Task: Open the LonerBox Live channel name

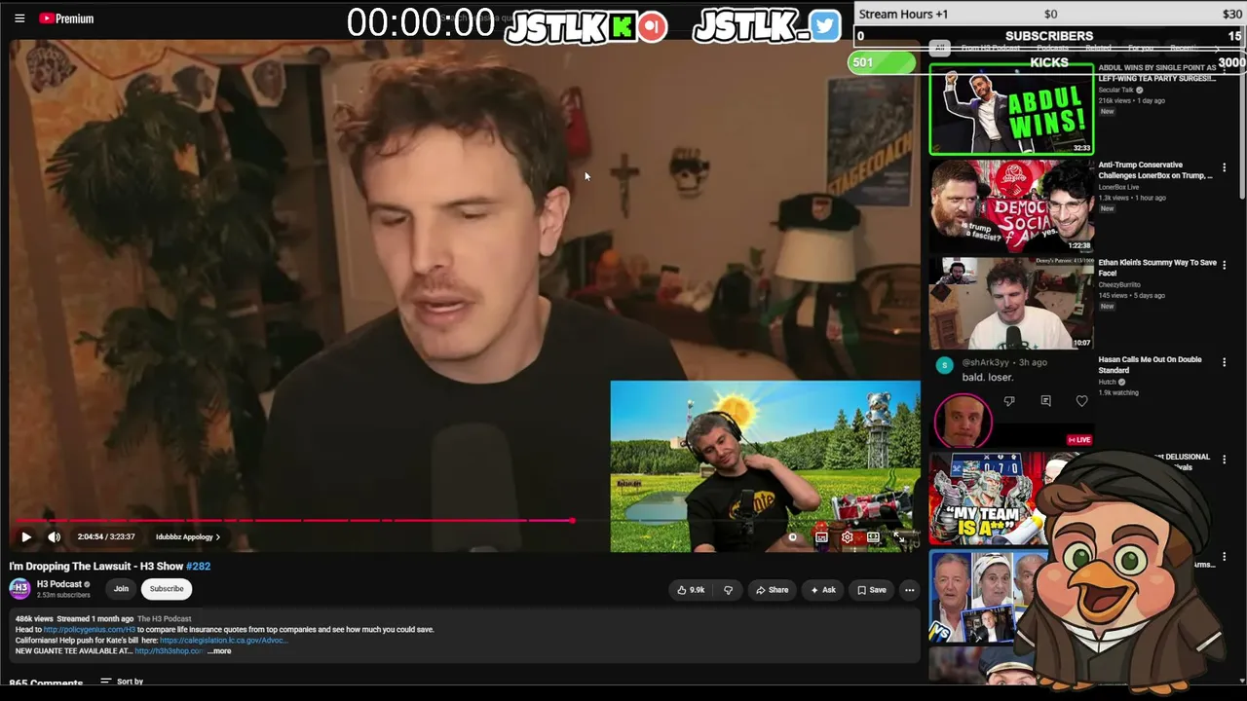Action: point(1118,187)
